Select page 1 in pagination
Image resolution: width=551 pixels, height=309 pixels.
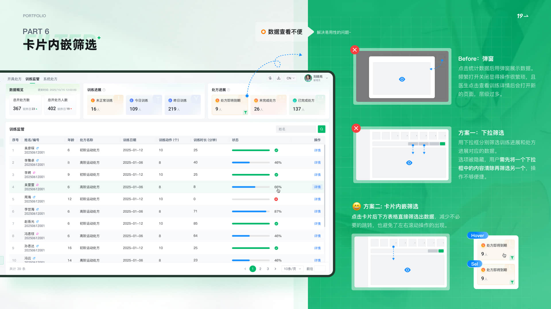253,269
